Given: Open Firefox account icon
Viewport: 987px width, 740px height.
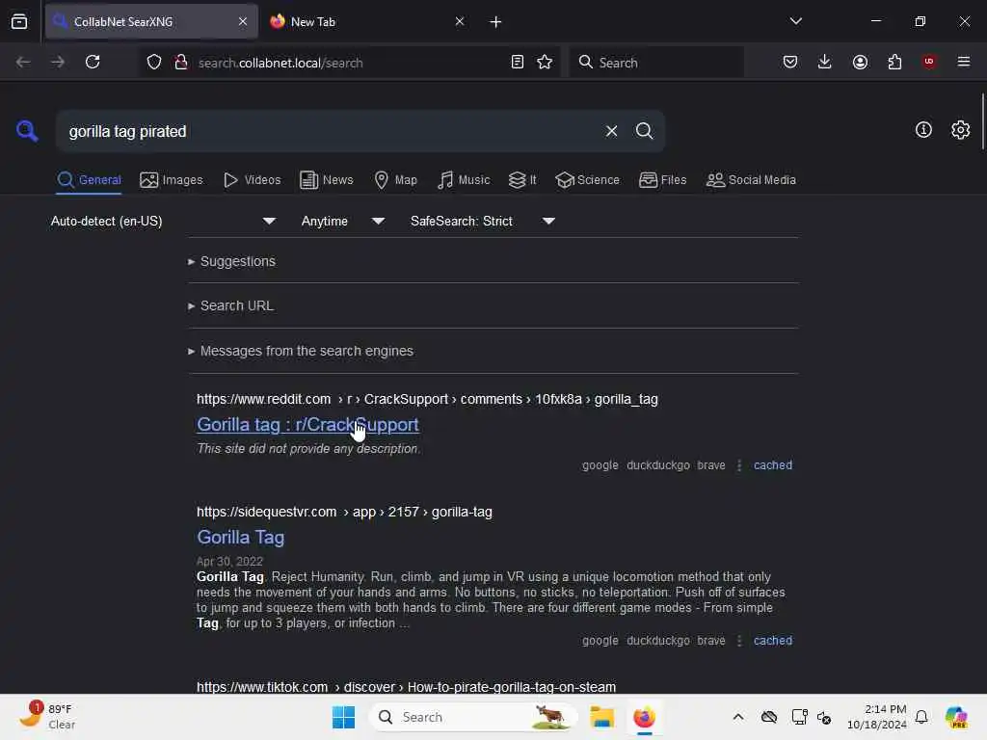Looking at the screenshot, I should point(860,62).
